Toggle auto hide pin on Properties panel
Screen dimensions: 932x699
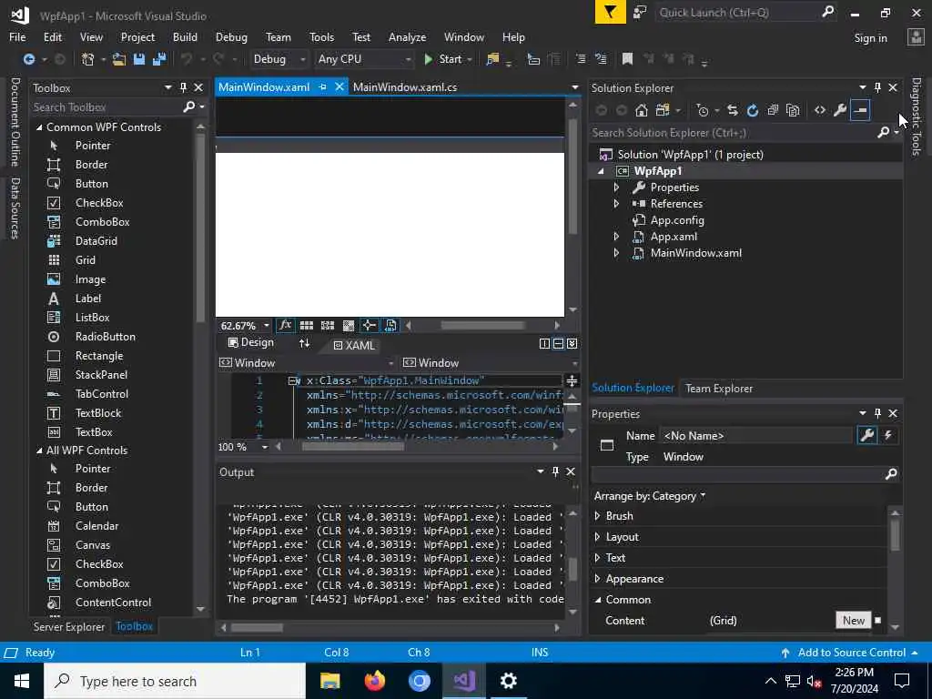[x=877, y=413]
